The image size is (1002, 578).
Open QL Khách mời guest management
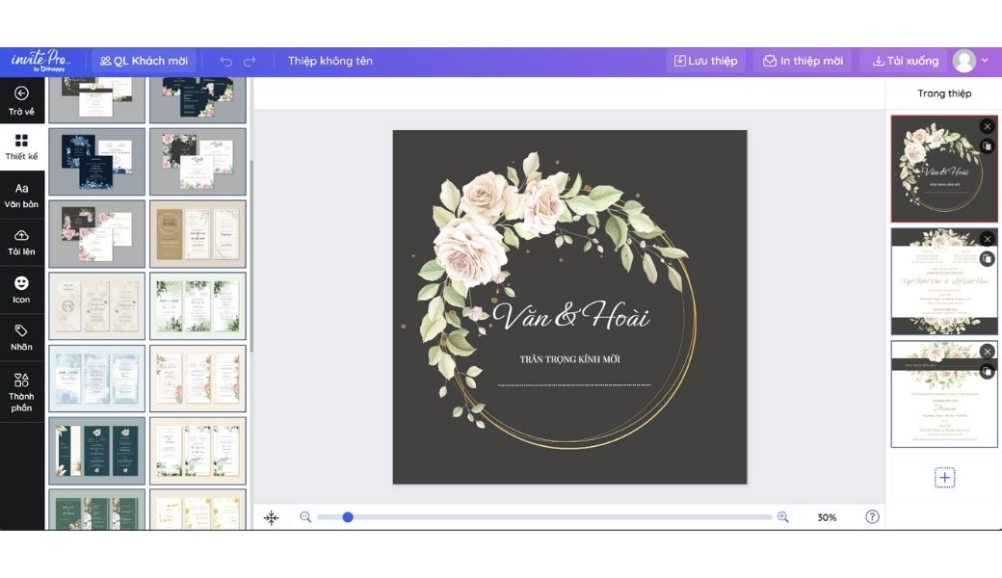(x=145, y=61)
